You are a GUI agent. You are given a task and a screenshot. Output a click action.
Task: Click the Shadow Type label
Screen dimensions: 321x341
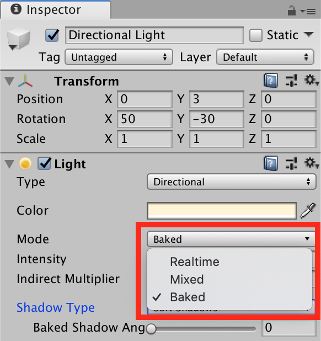tap(56, 307)
